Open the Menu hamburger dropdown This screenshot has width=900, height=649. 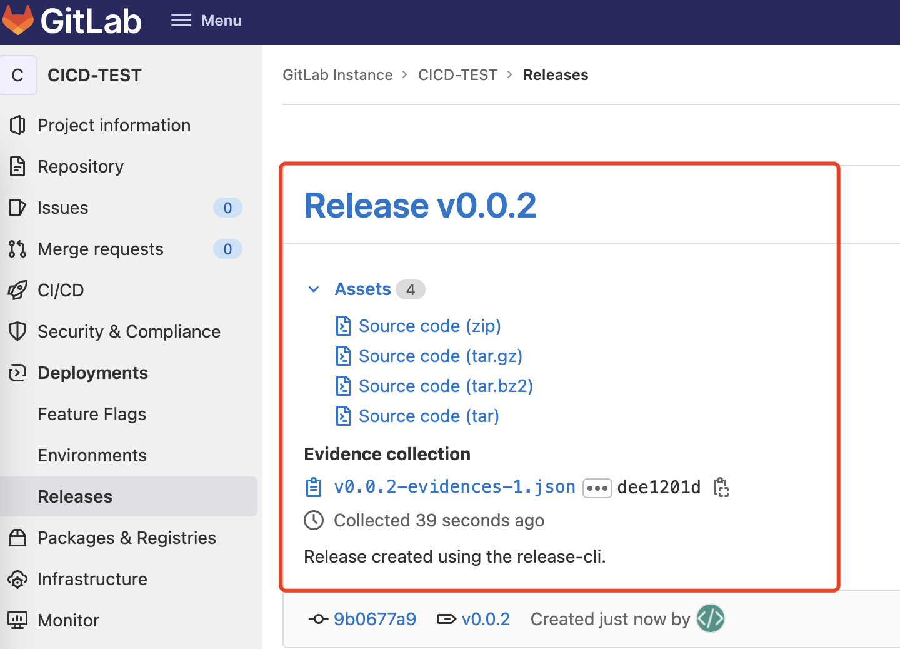206,21
